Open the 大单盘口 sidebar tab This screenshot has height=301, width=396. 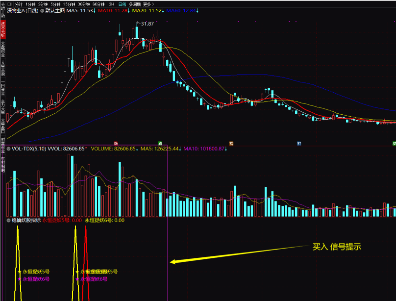(x=3, y=126)
